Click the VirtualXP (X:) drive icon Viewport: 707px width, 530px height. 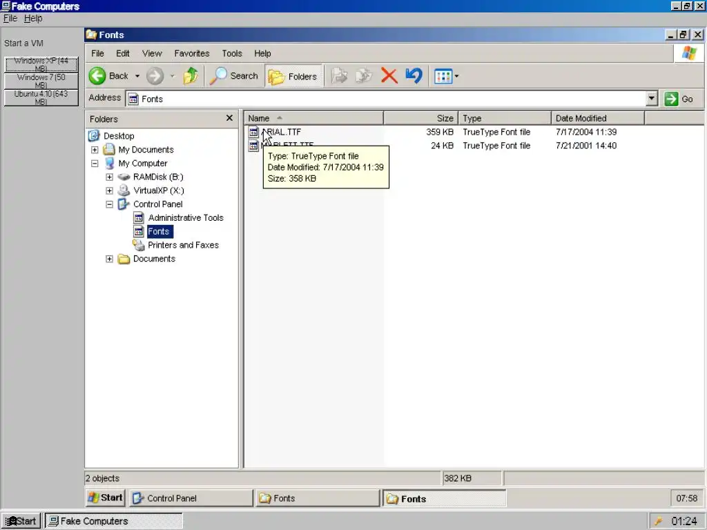124,190
